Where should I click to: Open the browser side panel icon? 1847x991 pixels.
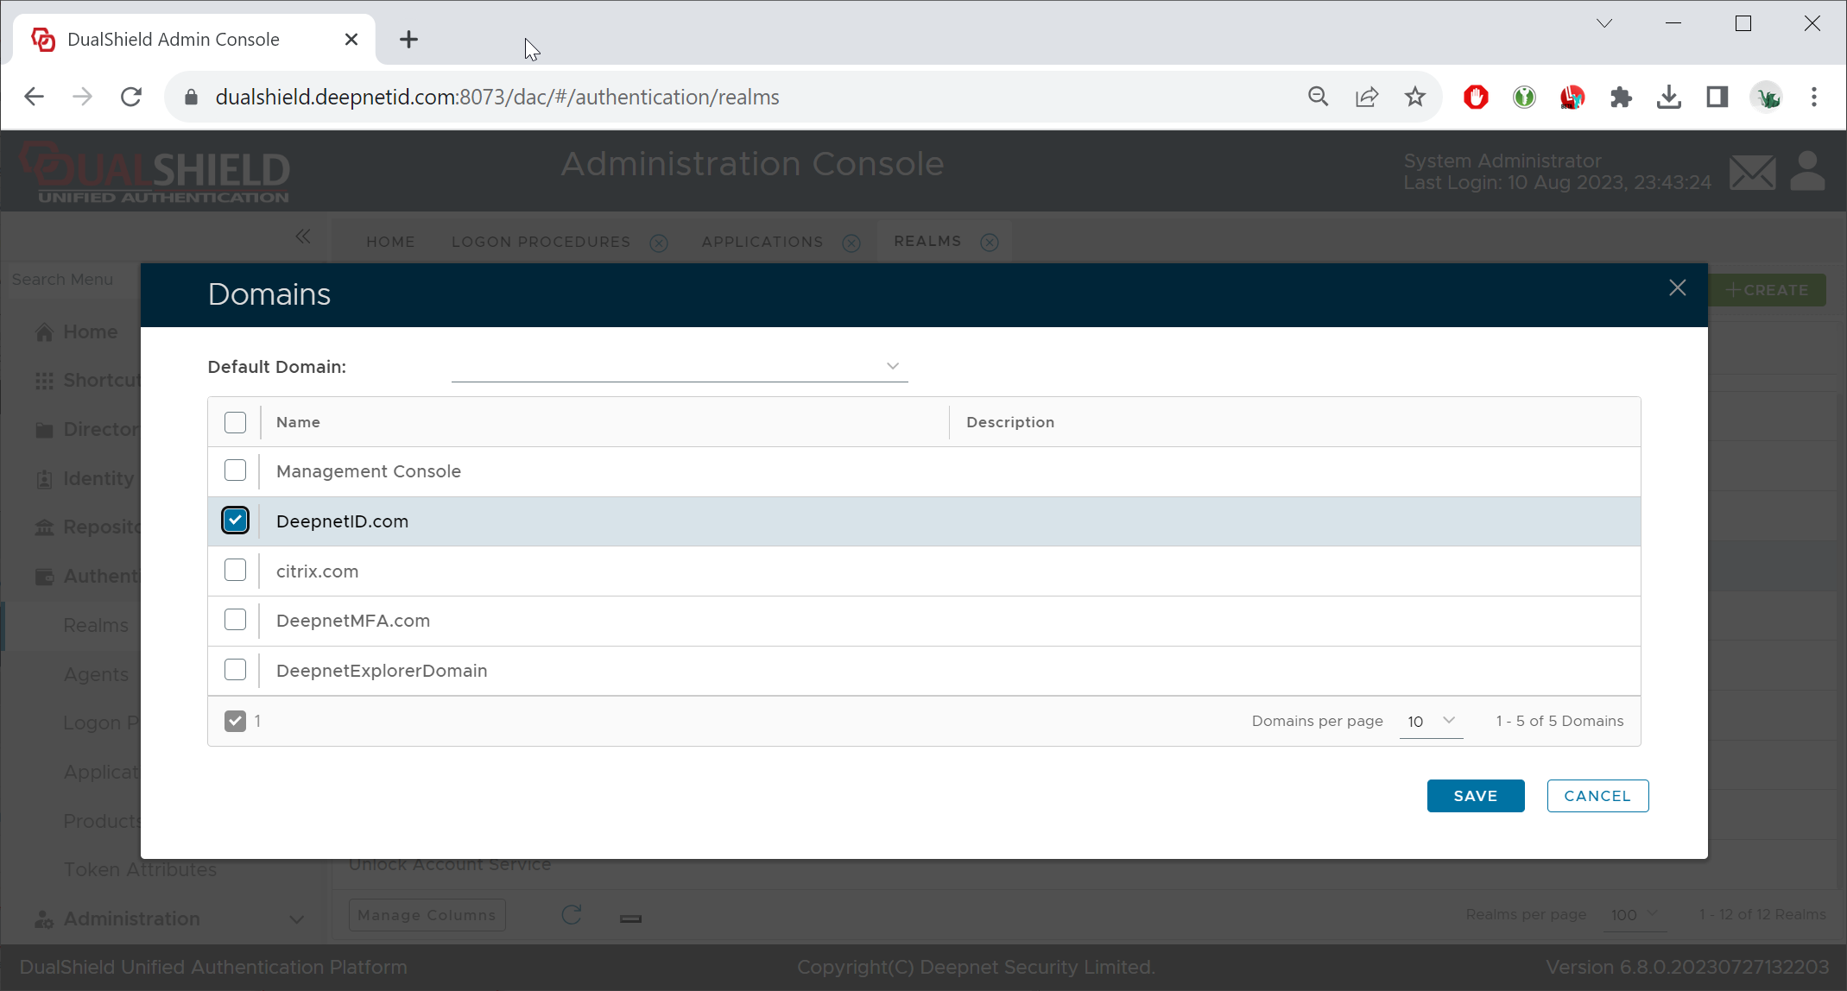coord(1717,97)
